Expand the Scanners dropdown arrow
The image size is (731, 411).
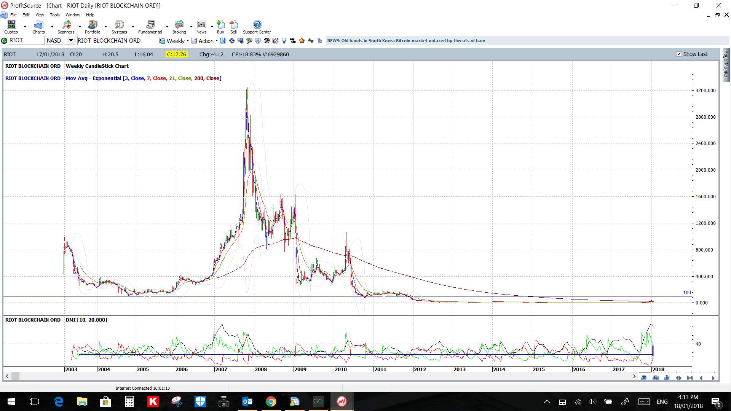[80, 27]
